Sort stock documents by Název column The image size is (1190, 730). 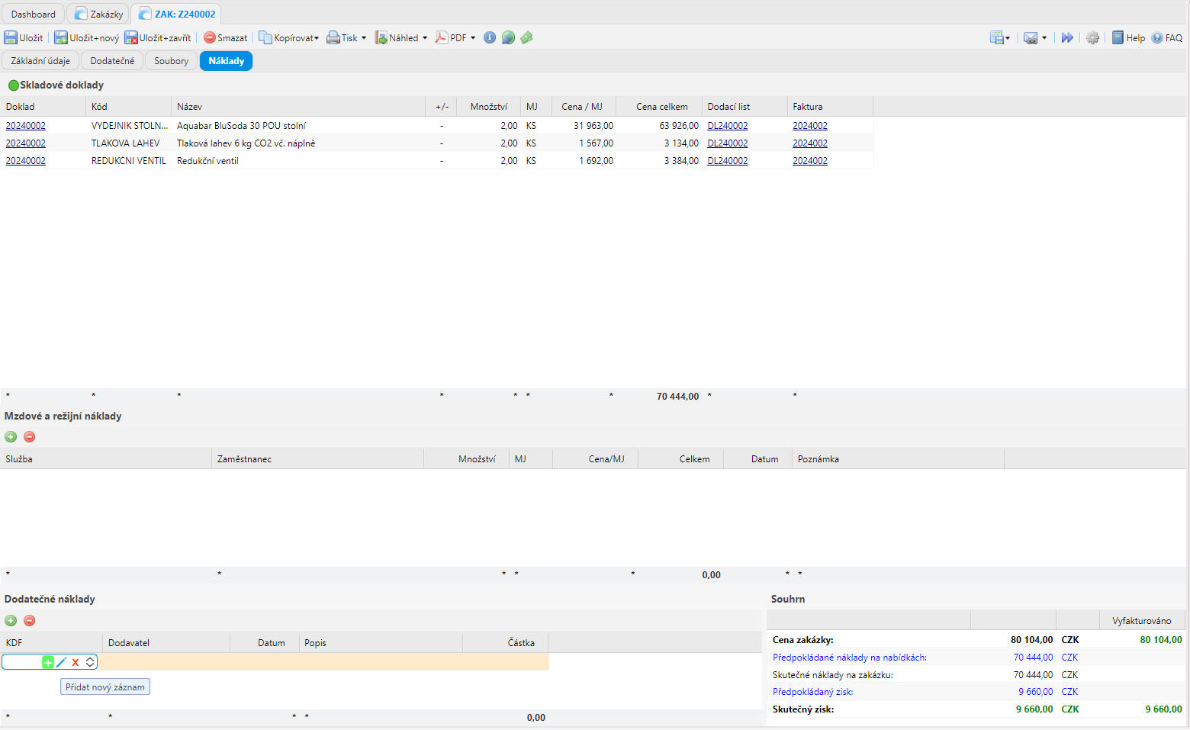tap(298, 107)
